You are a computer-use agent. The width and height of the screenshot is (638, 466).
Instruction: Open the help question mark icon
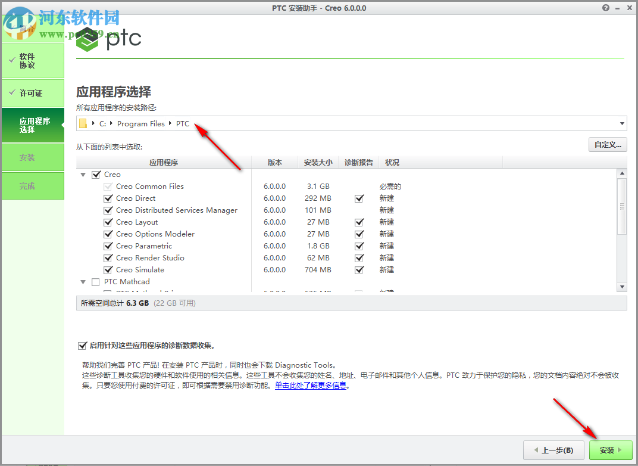click(605, 8)
